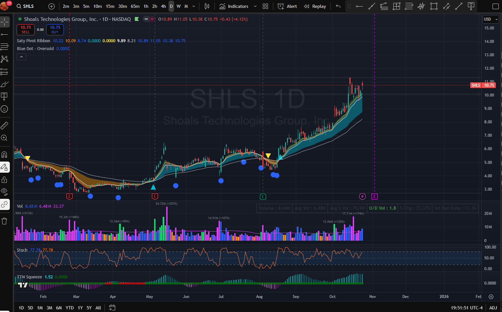
Task: Select the All date range
Action: [x=98, y=307]
